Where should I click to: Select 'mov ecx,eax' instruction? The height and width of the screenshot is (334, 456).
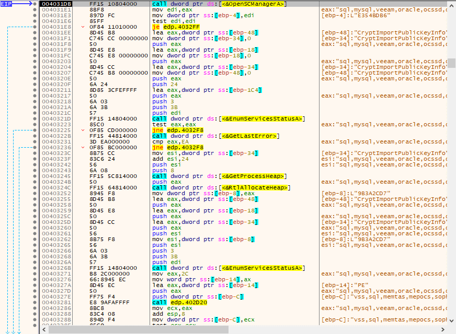172,308
